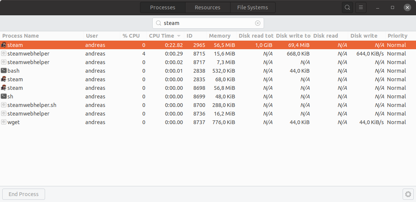The width and height of the screenshot is (416, 202).
Task: Select the bash process row
Action: 208,70
